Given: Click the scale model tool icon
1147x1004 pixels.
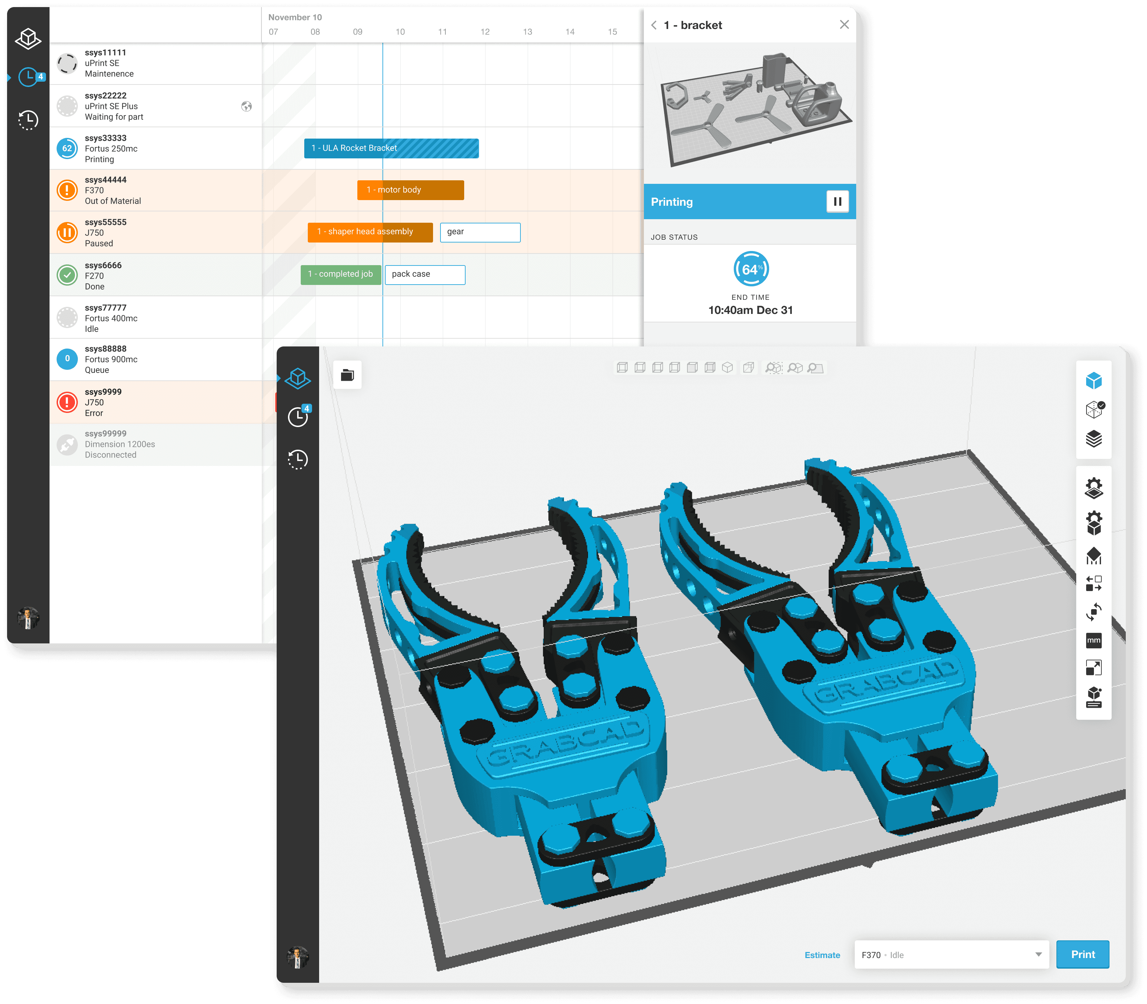Looking at the screenshot, I should [1093, 667].
